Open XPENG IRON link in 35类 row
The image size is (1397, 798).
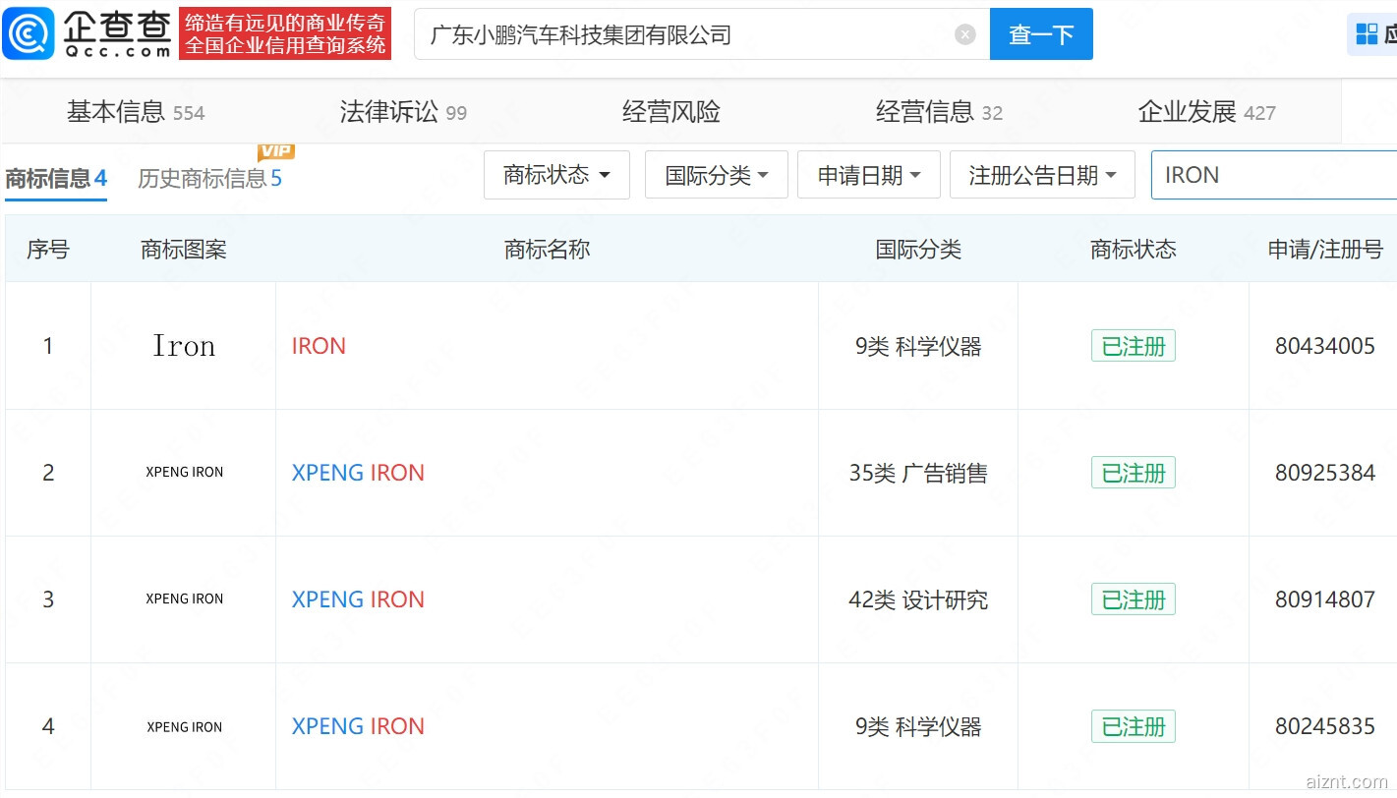(358, 473)
